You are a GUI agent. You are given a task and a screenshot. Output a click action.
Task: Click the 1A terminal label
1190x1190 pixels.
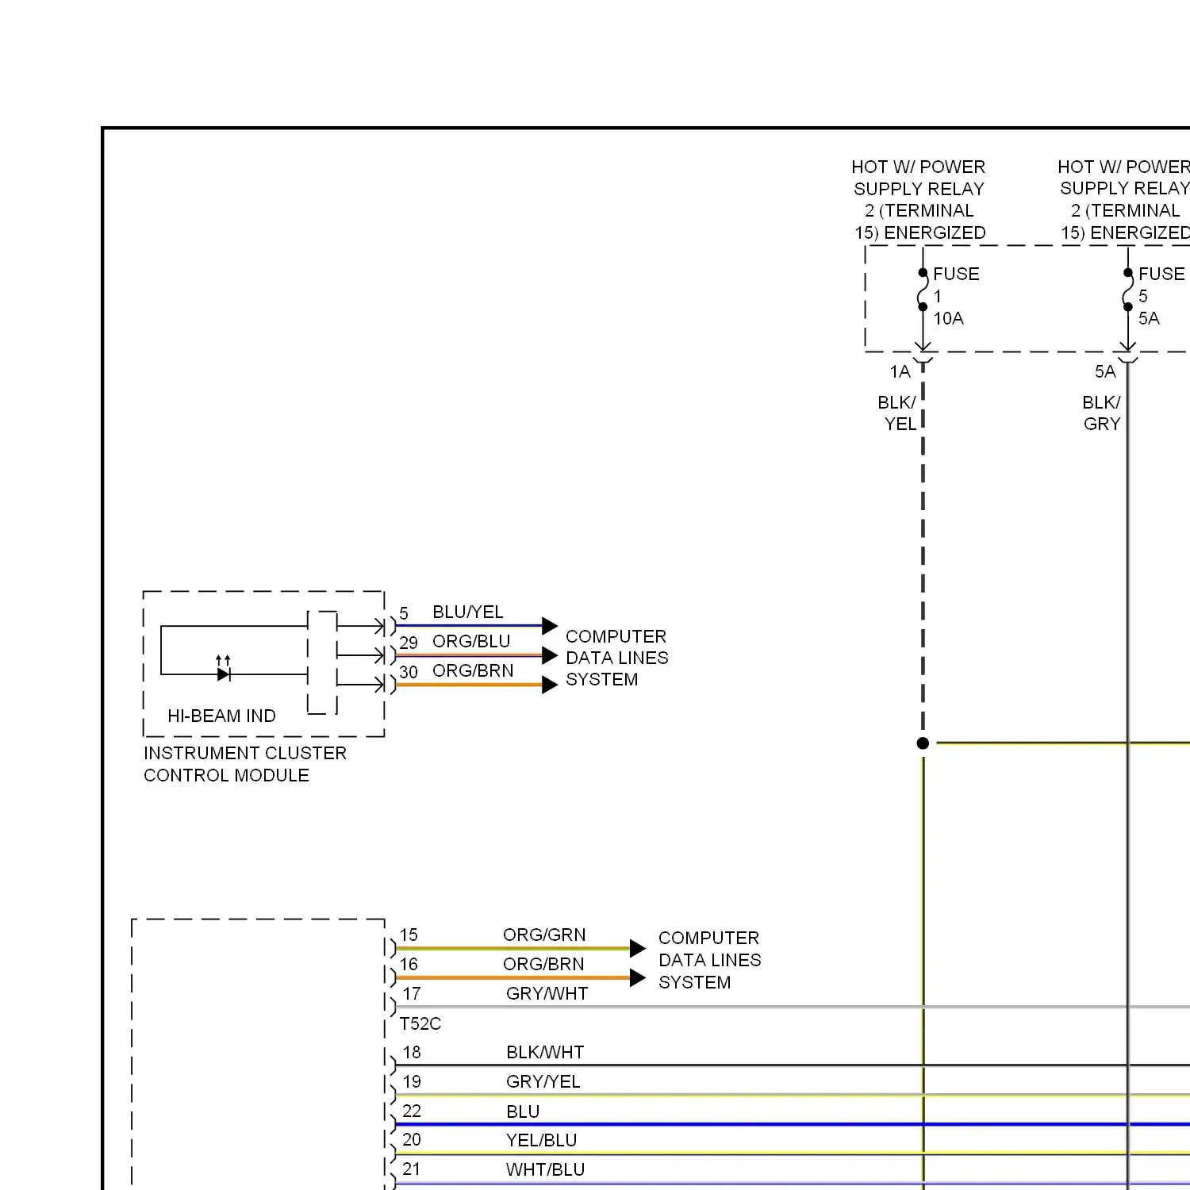coord(900,371)
